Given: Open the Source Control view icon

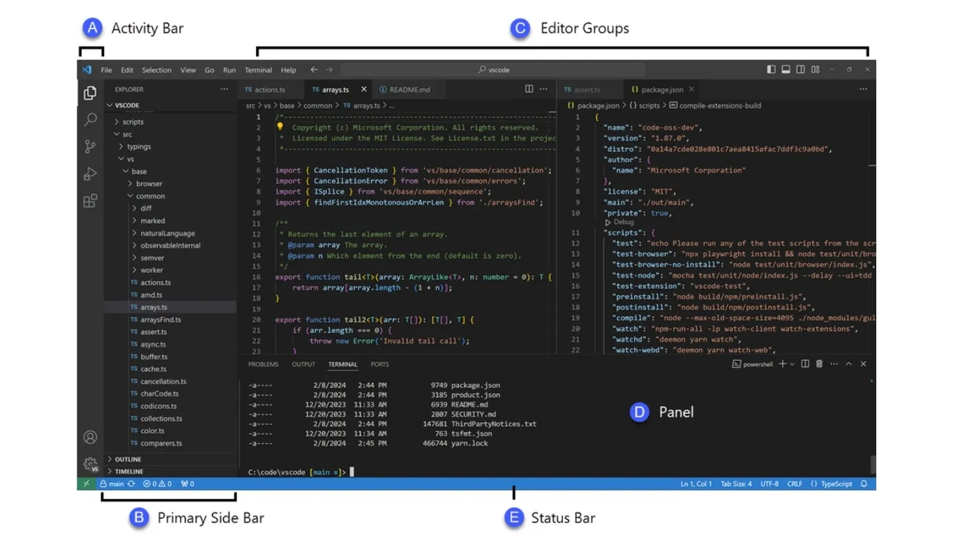Looking at the screenshot, I should (90, 146).
